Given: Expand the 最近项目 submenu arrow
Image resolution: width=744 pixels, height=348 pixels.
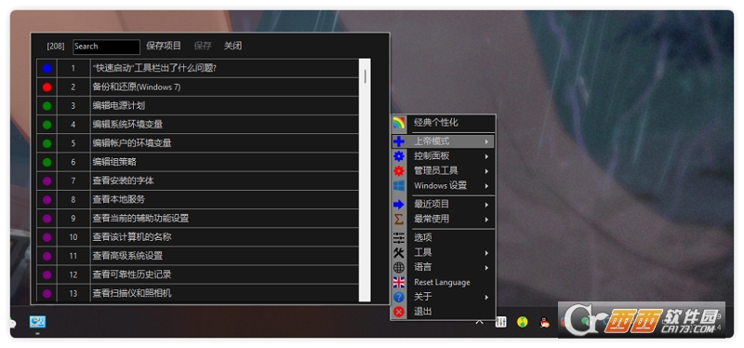Looking at the screenshot, I should tap(486, 205).
